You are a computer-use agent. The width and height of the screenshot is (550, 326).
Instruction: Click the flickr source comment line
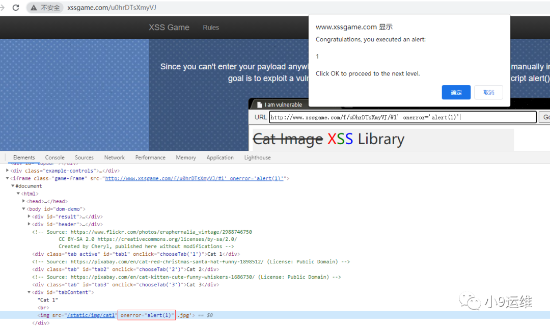click(x=142, y=232)
